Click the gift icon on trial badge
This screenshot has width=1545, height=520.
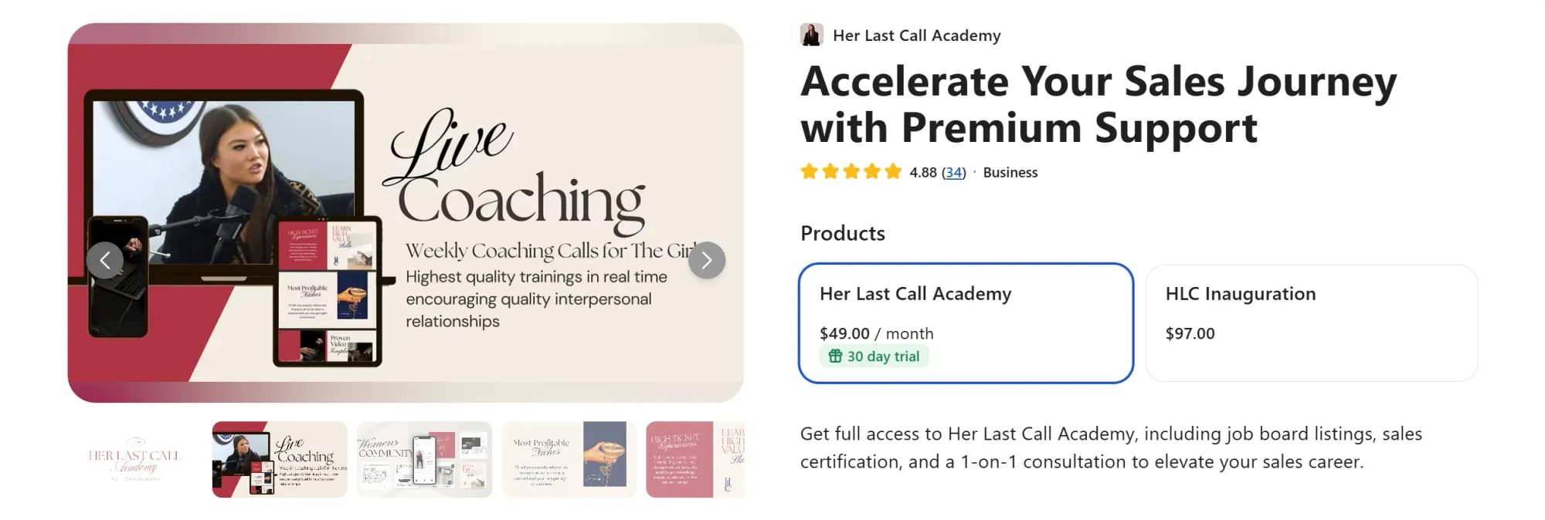coord(834,356)
